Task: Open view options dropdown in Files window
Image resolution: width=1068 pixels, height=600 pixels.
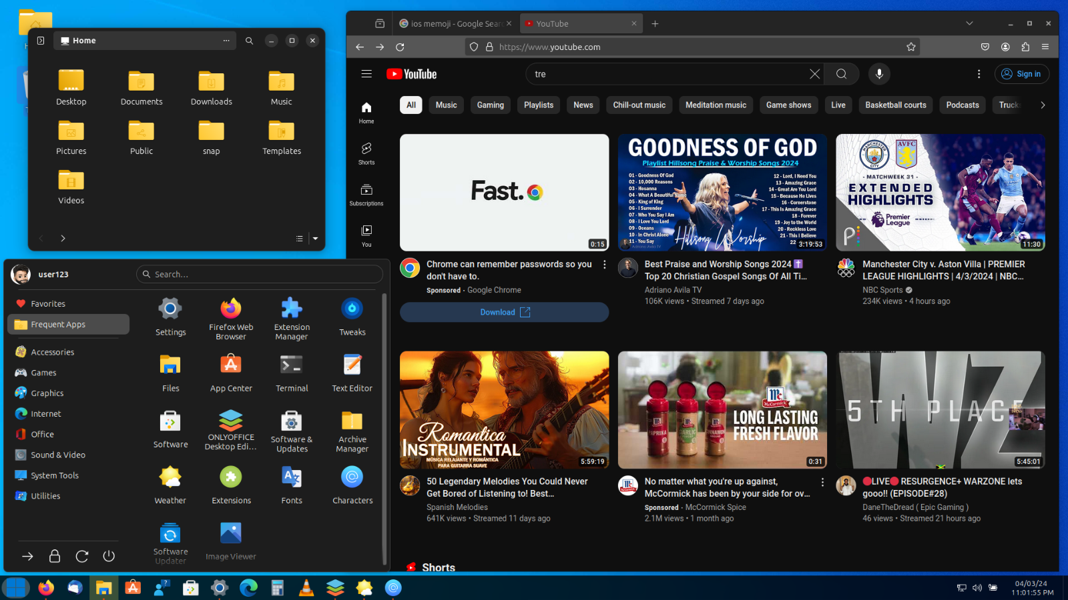Action: point(315,238)
